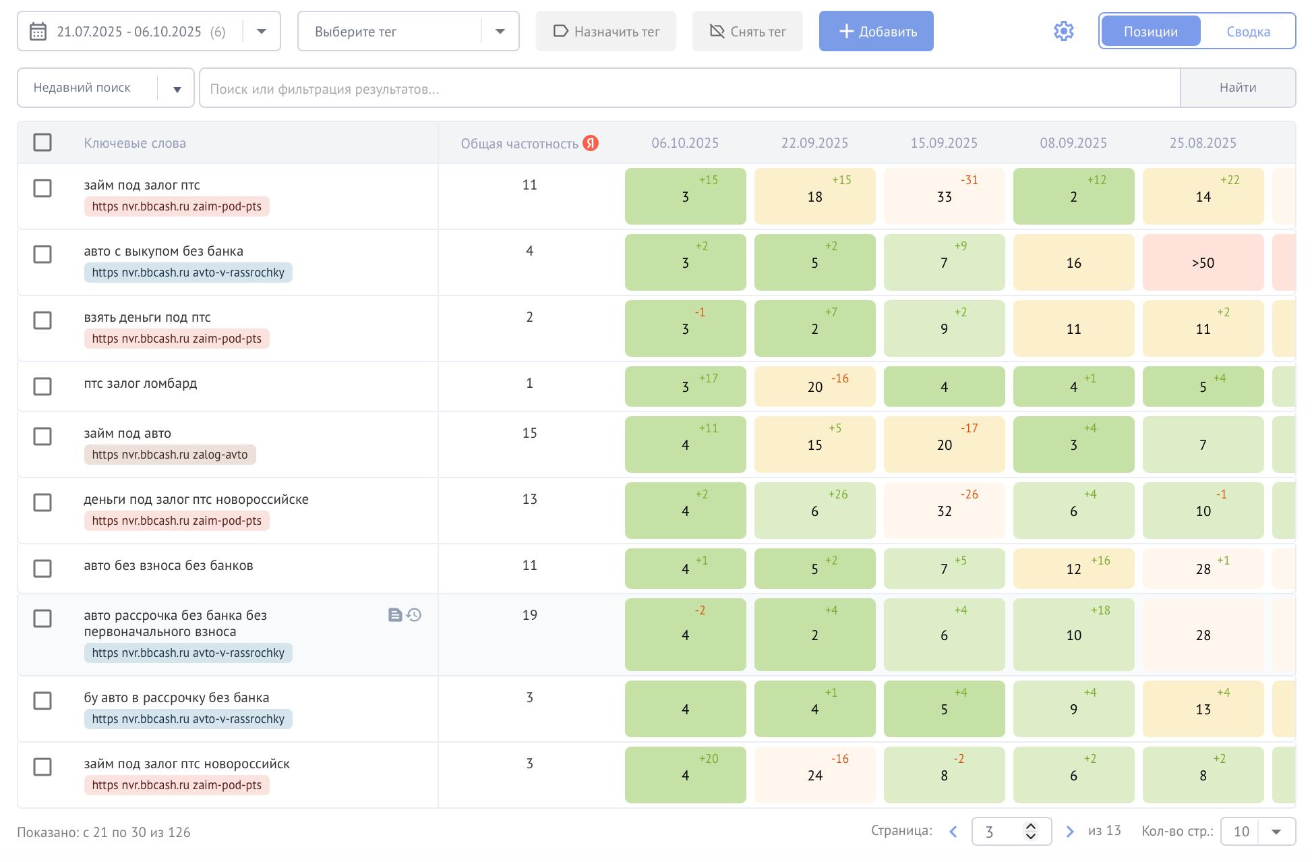Viewport: 1312px width, 862px height.
Task: Expand the Выберите тег dropdown
Action: pyautogui.click(x=500, y=32)
